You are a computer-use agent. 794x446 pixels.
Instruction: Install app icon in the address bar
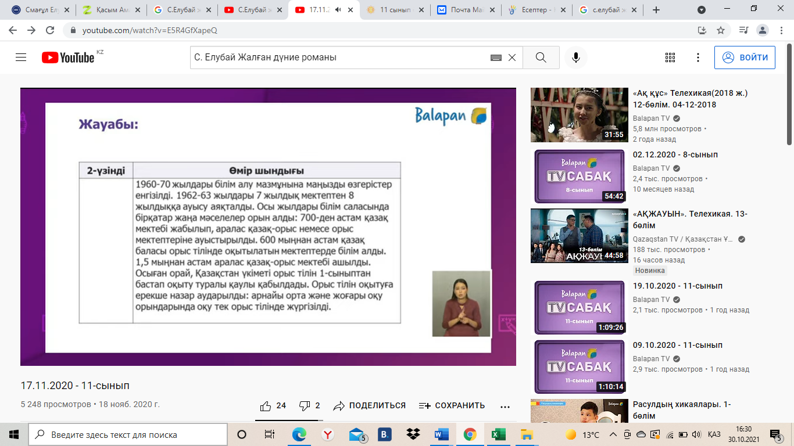[x=702, y=30]
